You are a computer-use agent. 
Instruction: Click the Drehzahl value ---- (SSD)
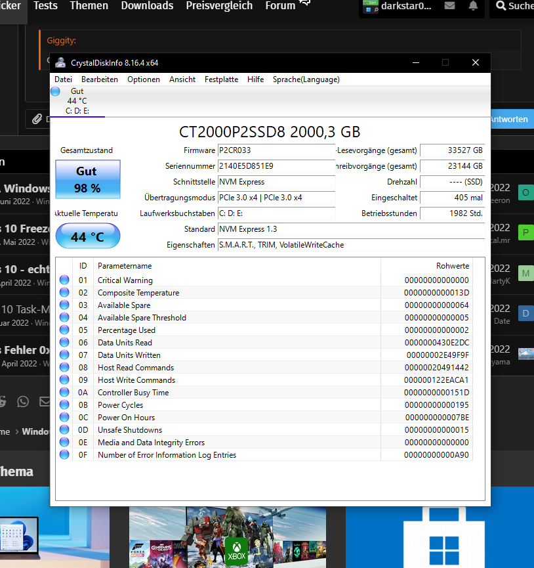click(x=452, y=182)
